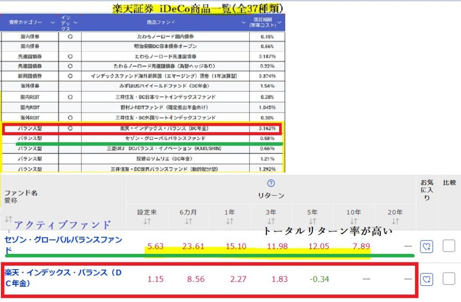Viewport: 461px width, 302px height.
Task: Sort funds by 6カ月 return
Action: tap(188, 221)
